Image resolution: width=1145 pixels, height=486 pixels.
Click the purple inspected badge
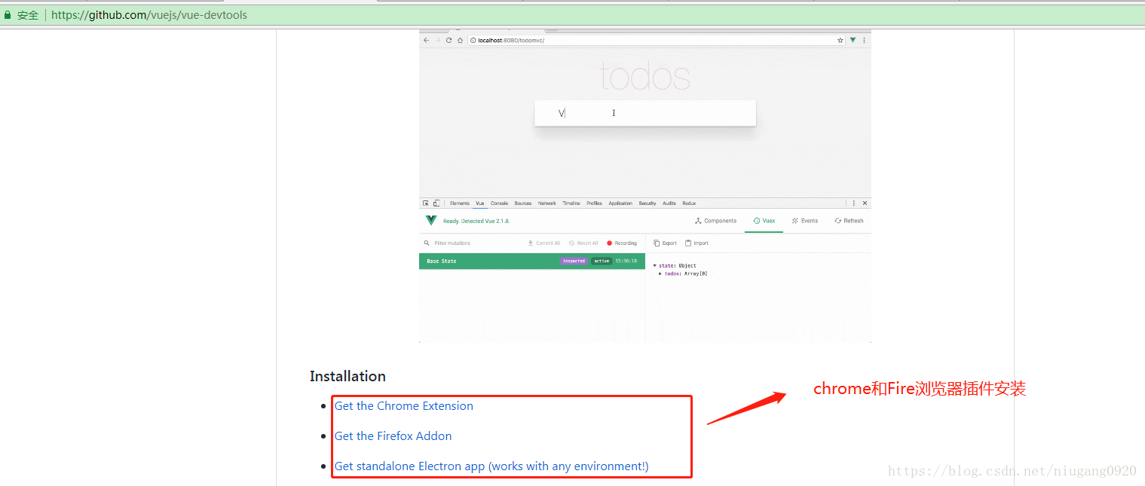(574, 261)
